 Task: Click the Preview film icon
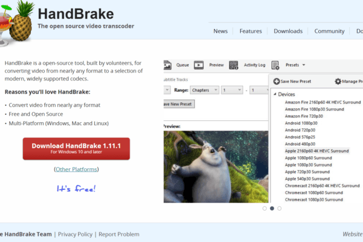point(198,65)
